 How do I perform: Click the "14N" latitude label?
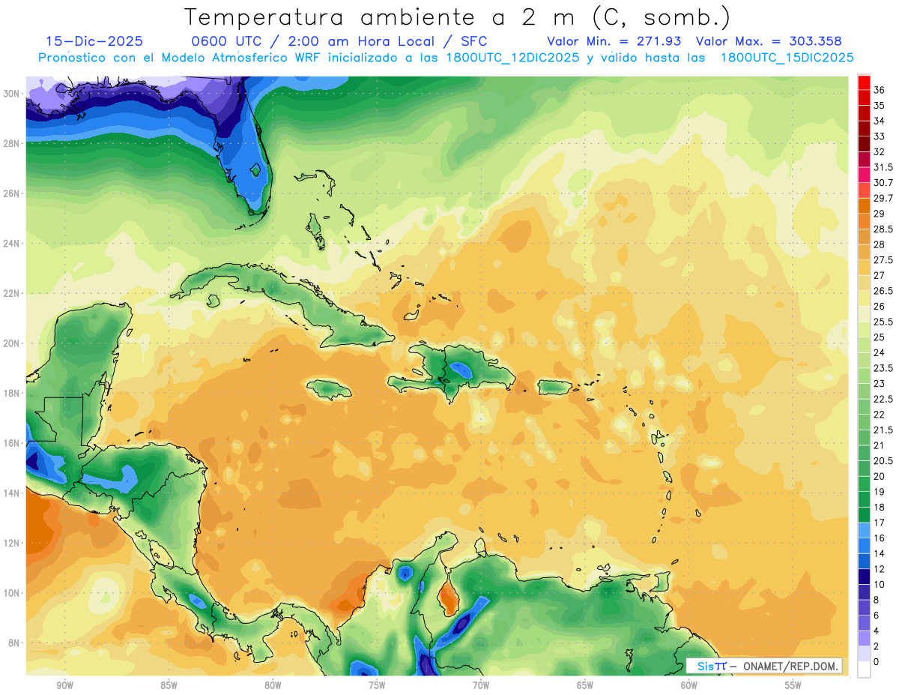click(11, 493)
